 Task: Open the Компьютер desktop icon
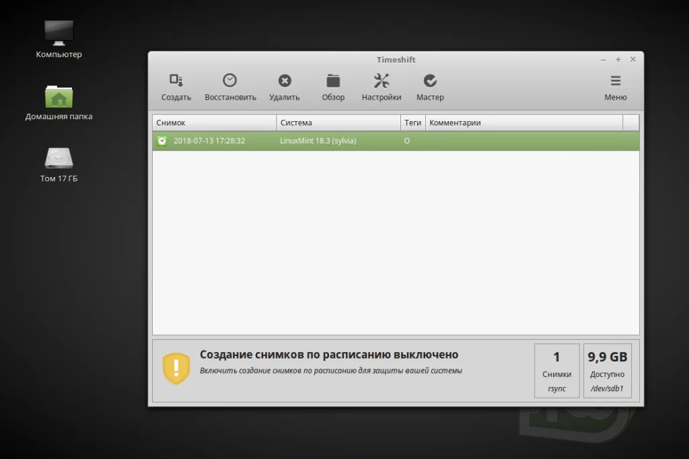[x=59, y=39]
